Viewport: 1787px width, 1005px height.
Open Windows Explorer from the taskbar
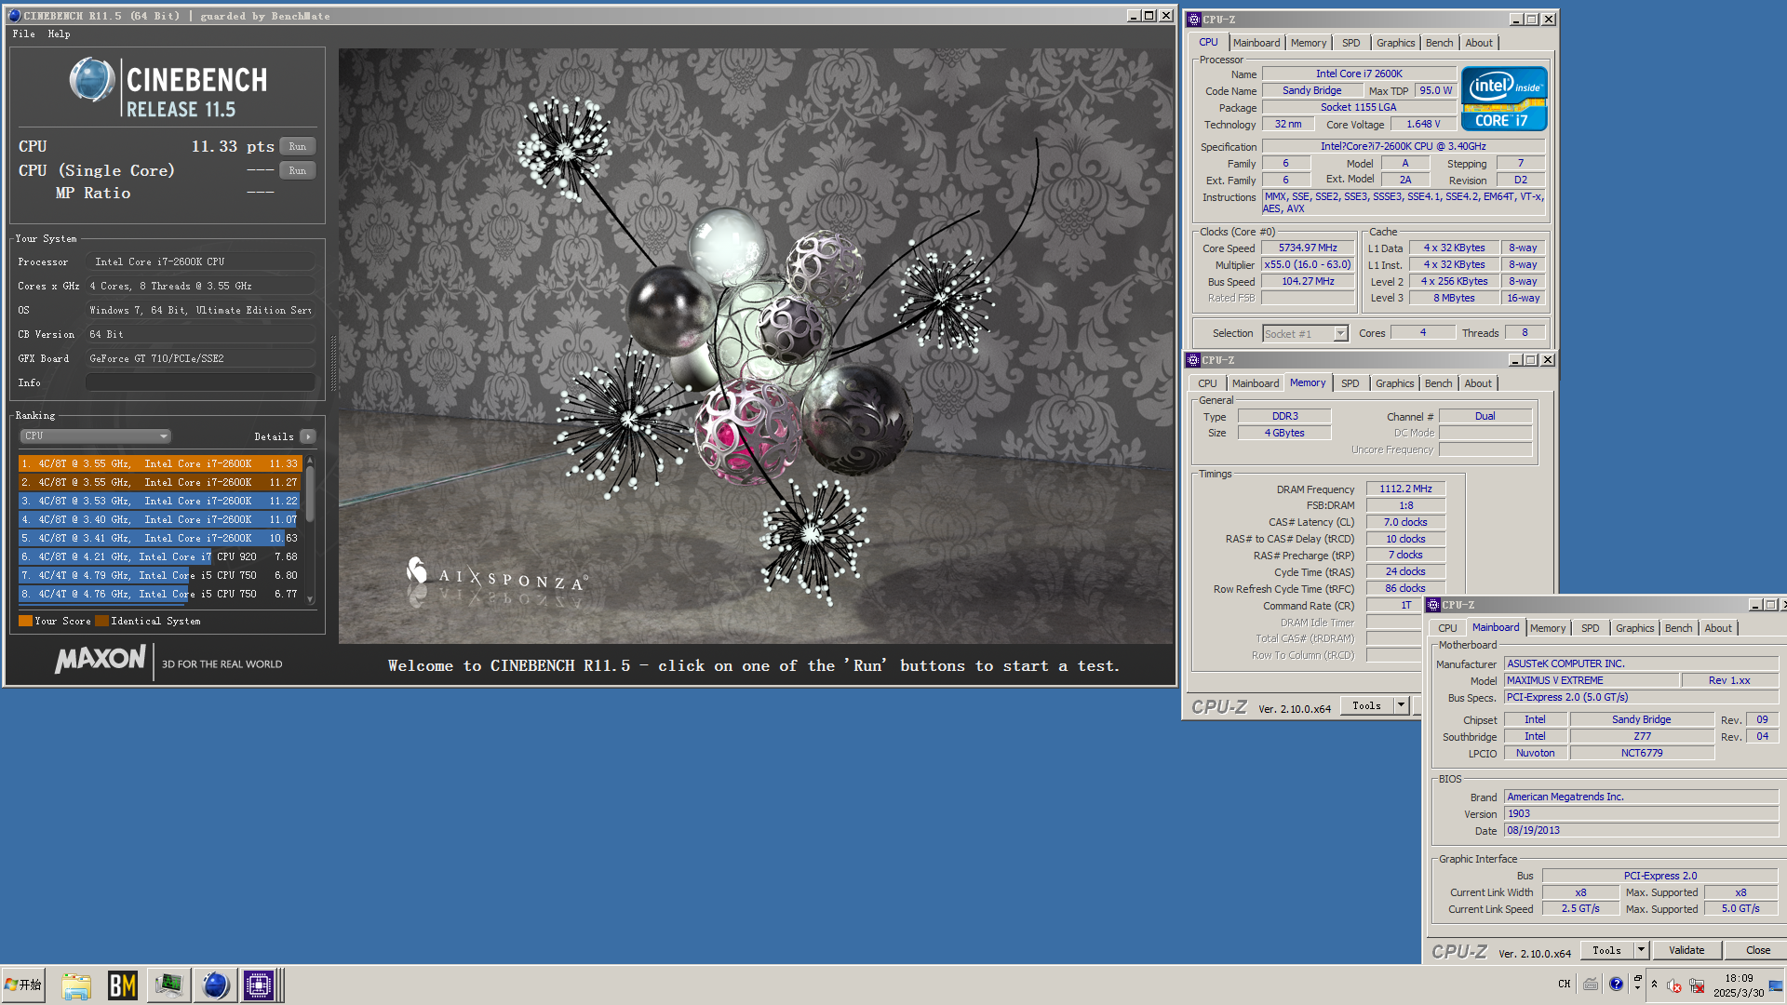(x=76, y=985)
